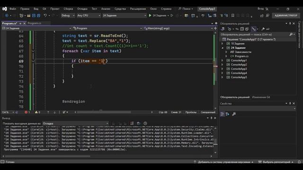Image resolution: width=303 pixels, height=170 pixels.
Task: Click the wrench Properties icon in Solution Explorer
Action: coord(263,29)
